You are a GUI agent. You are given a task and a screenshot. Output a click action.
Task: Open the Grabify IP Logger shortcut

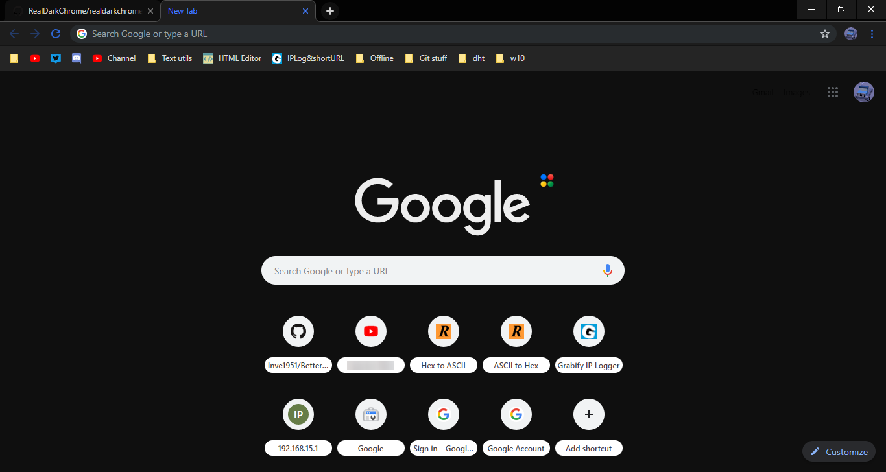(589, 345)
